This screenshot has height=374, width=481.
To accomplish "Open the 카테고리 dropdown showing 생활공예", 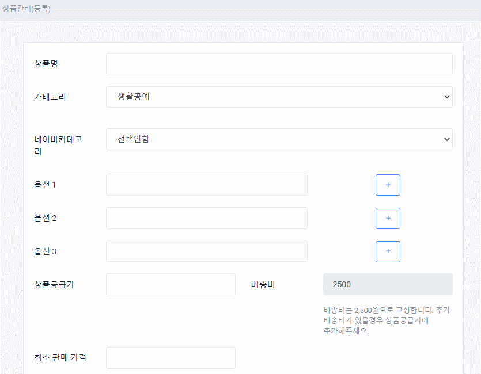I will point(279,97).
